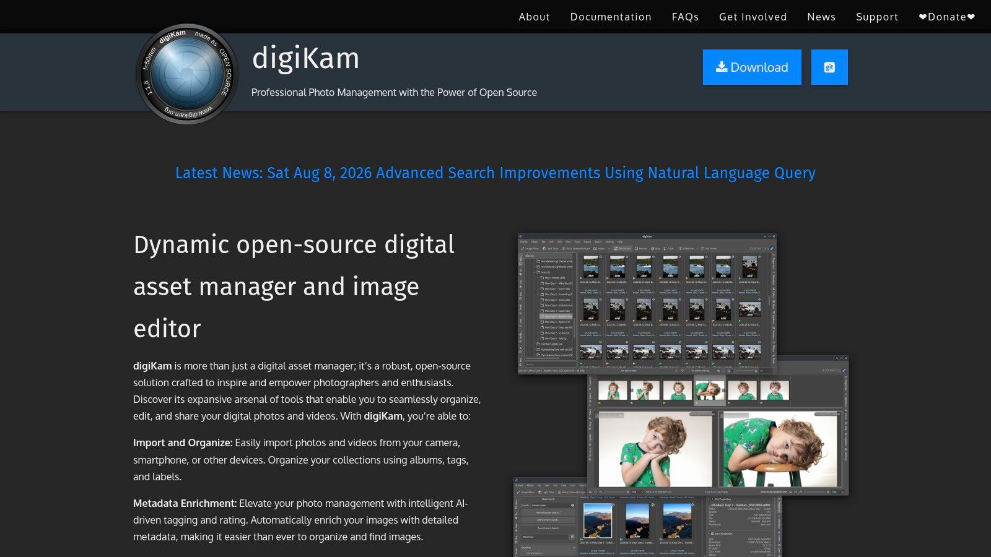Click the tagline 'Professional Photo Management with the Power of Open Source'
Screen dimensions: 991x557
[x=394, y=92]
